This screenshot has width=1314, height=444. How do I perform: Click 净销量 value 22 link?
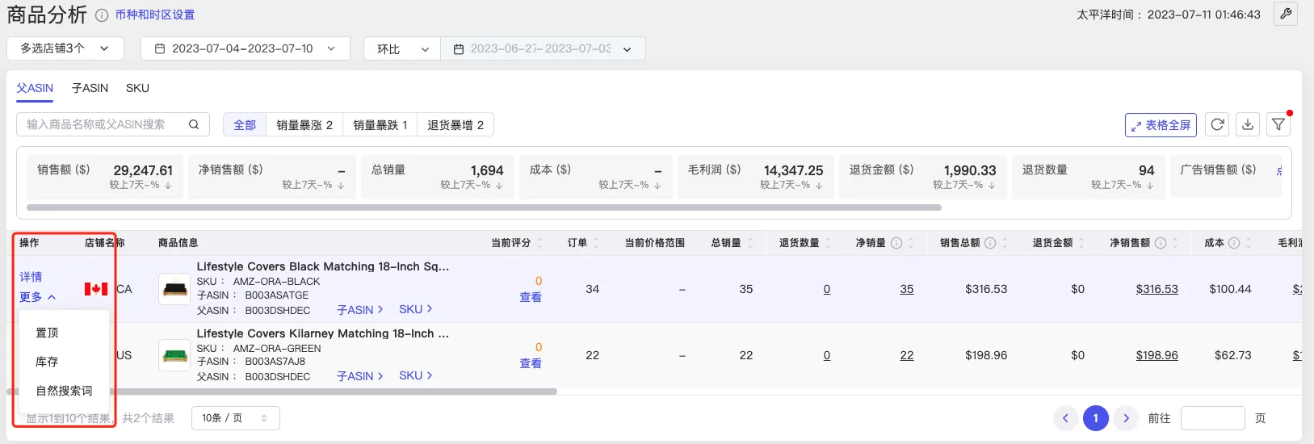pos(907,355)
